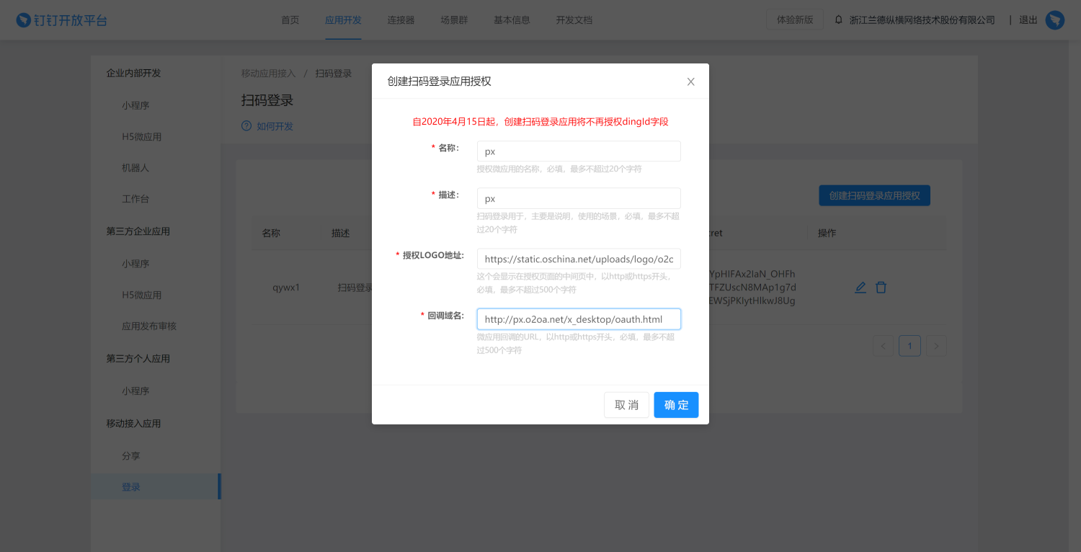Click the 描述 column header
The width and height of the screenshot is (1081, 552).
click(x=340, y=233)
